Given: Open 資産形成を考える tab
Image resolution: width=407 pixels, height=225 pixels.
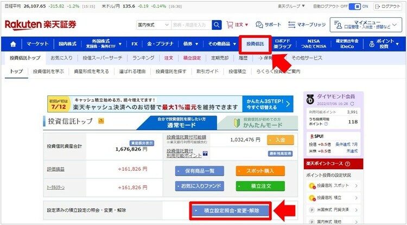Looking at the screenshot, I should tap(91, 71).
